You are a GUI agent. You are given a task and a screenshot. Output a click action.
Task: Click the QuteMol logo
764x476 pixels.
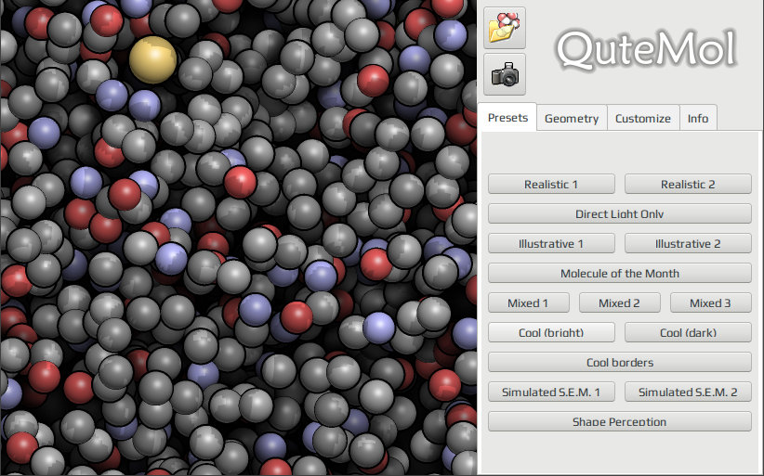tap(646, 50)
